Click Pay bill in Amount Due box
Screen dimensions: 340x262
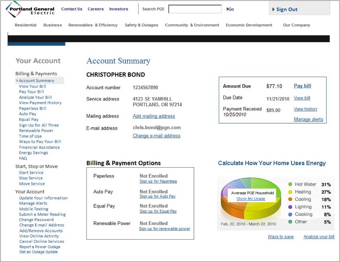coord(303,86)
